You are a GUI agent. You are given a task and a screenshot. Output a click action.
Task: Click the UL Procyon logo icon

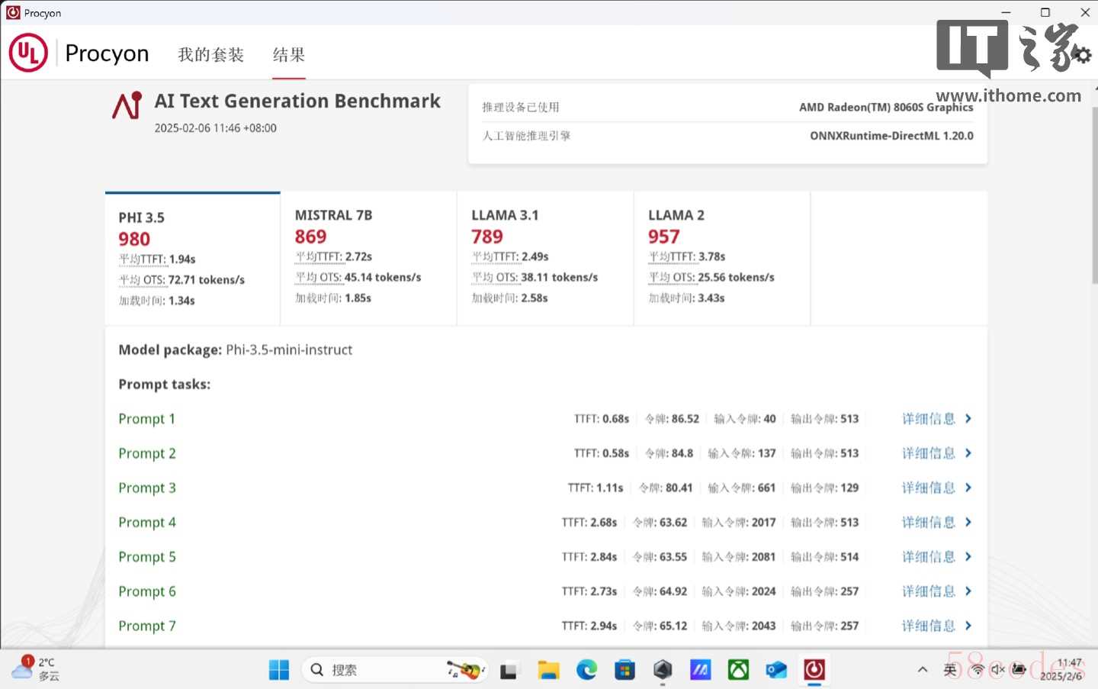point(28,53)
